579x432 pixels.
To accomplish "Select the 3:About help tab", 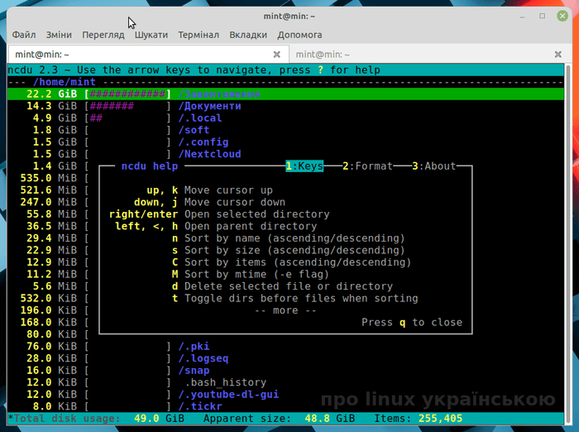I will pyautogui.click(x=434, y=166).
